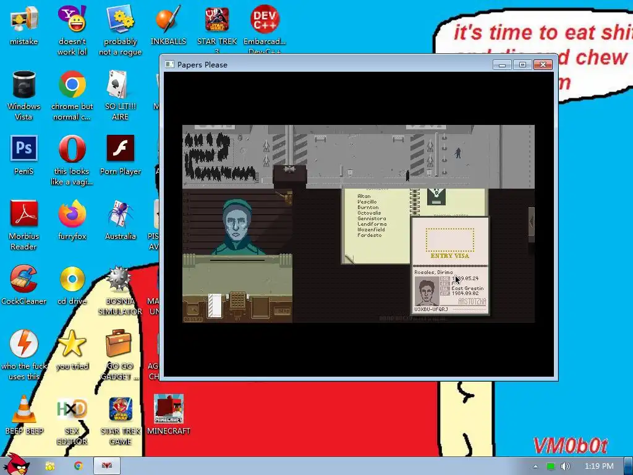The height and width of the screenshot is (475, 633).
Task: Select the 'probably not a rogue' gears icon
Action: coord(120,30)
